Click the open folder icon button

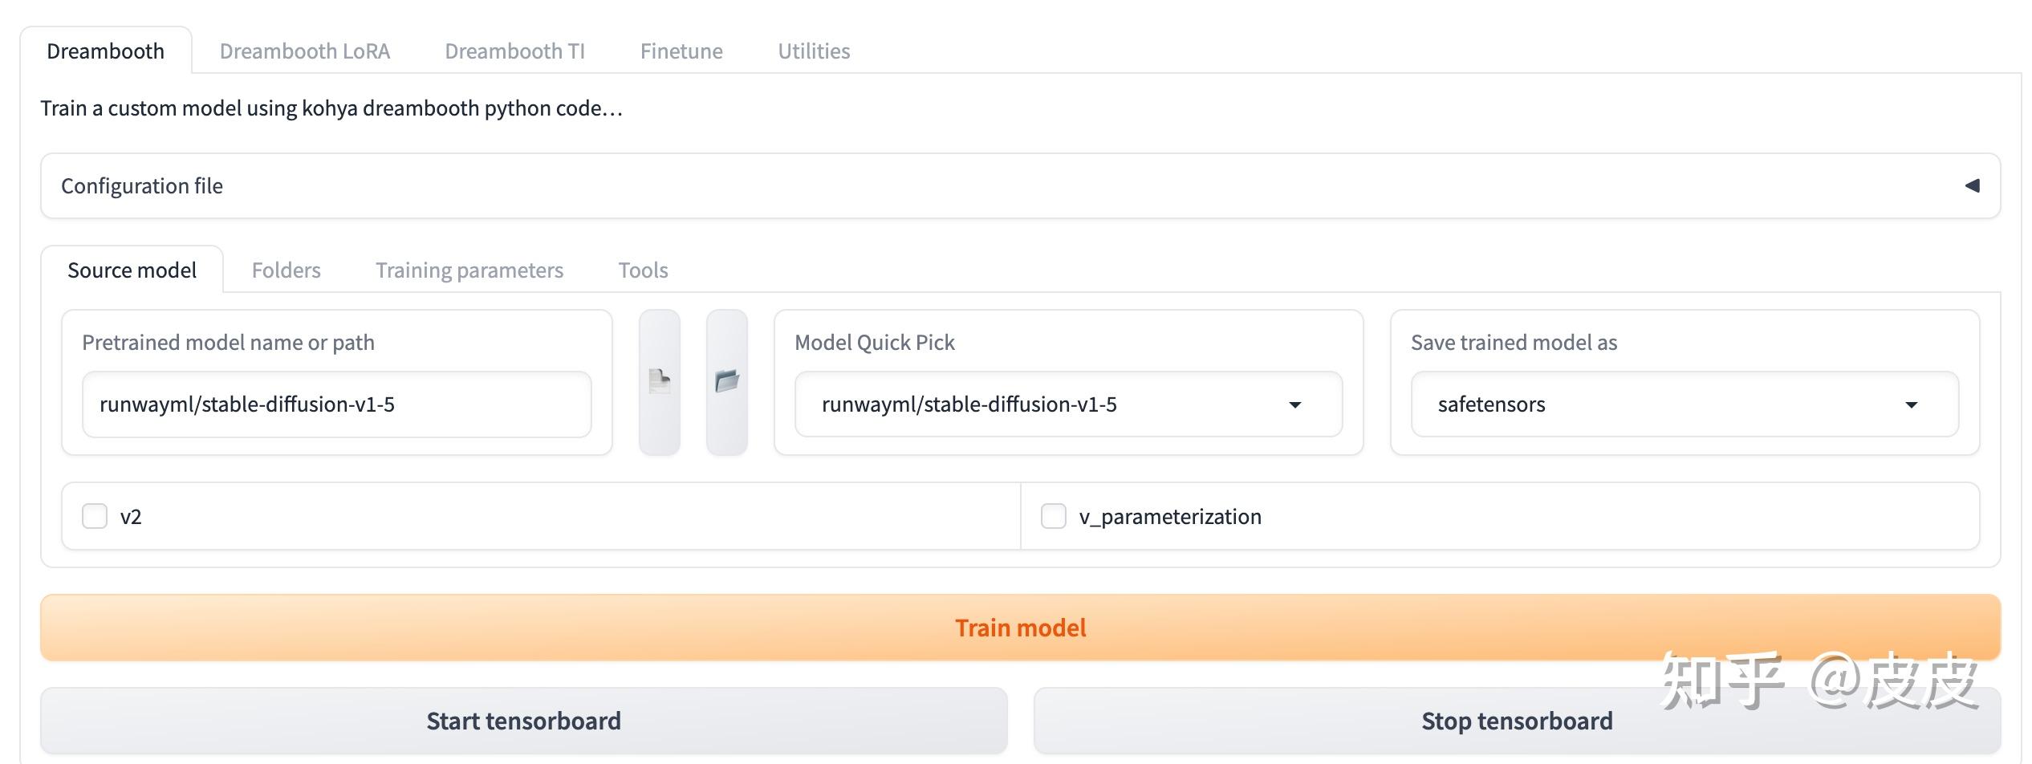point(726,382)
